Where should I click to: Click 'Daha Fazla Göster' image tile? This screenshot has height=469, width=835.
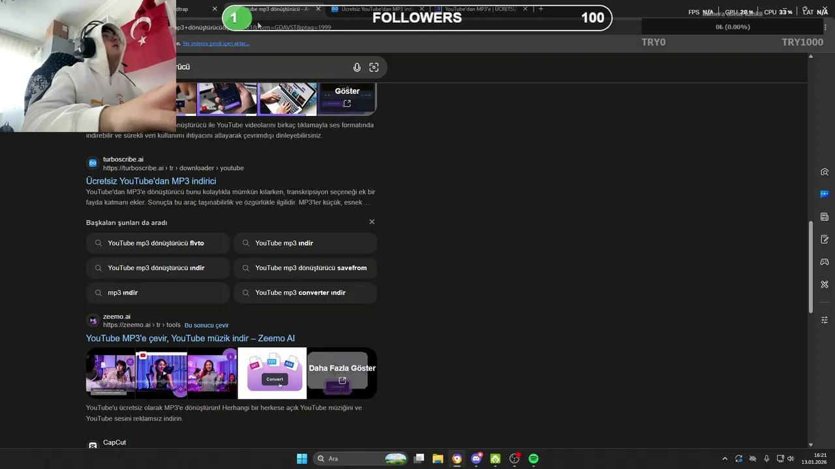[342, 373]
